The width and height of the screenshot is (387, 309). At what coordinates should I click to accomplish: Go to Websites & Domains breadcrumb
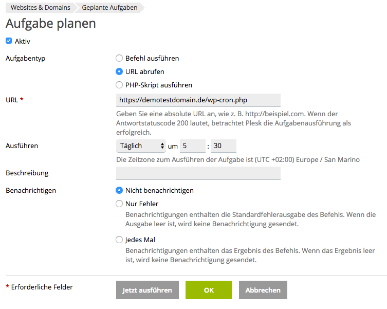[41, 8]
